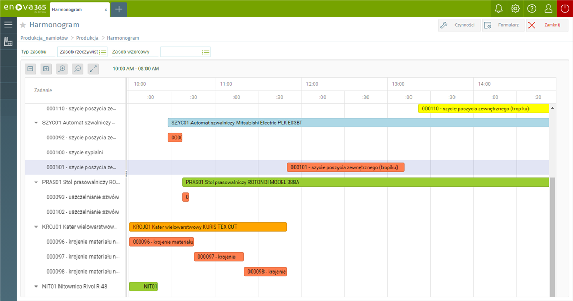
Task: Click the small 000093 bar under PRAS01
Action: pos(186,197)
